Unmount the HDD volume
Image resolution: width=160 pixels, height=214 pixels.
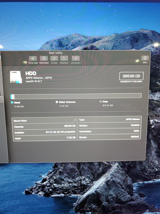click(x=76, y=58)
